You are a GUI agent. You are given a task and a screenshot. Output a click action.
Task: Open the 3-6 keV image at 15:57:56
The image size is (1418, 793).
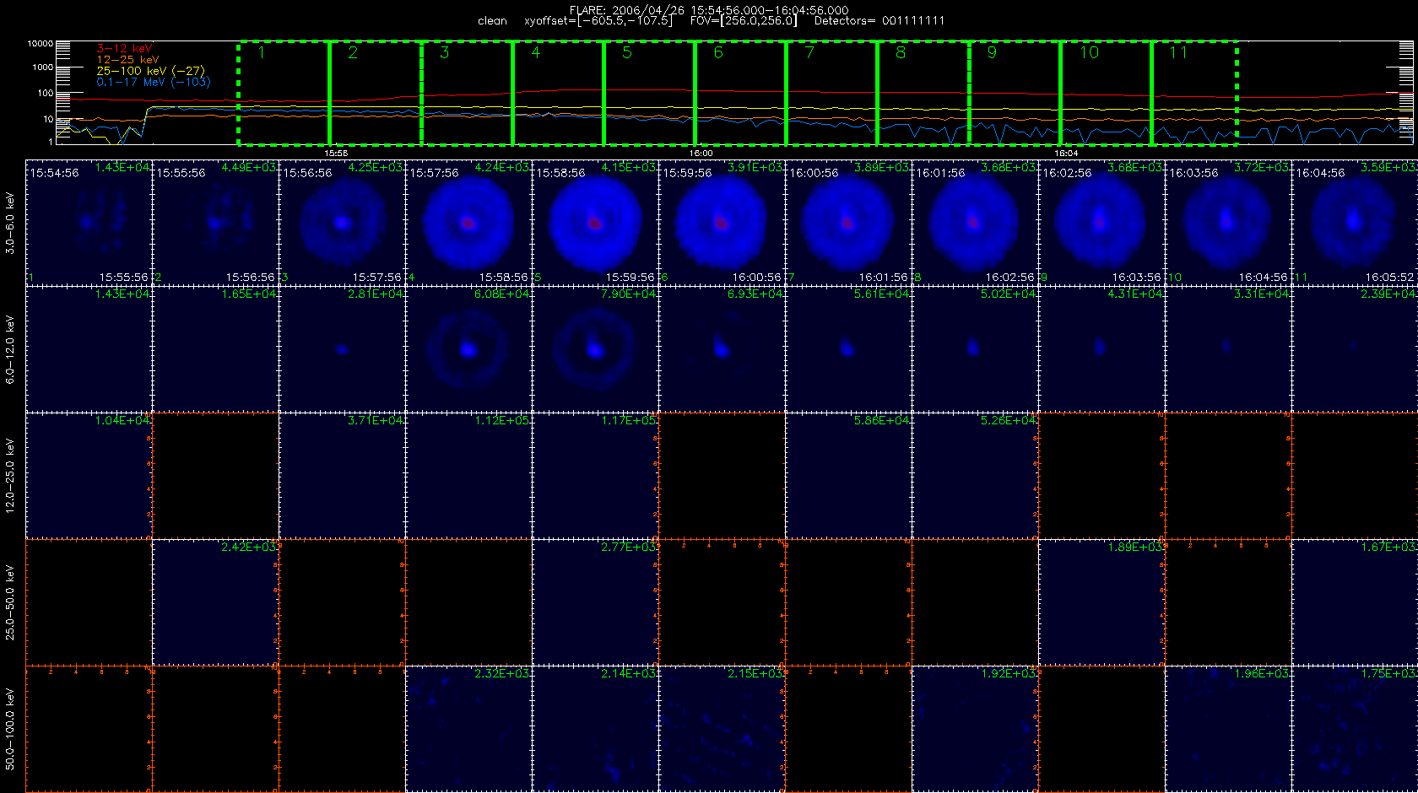(468, 223)
